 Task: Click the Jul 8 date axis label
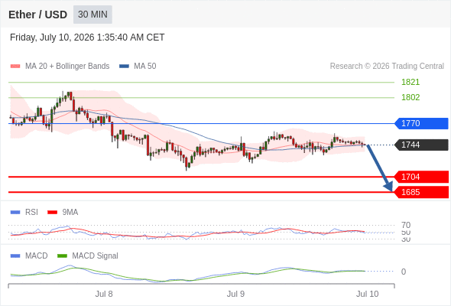(x=104, y=294)
